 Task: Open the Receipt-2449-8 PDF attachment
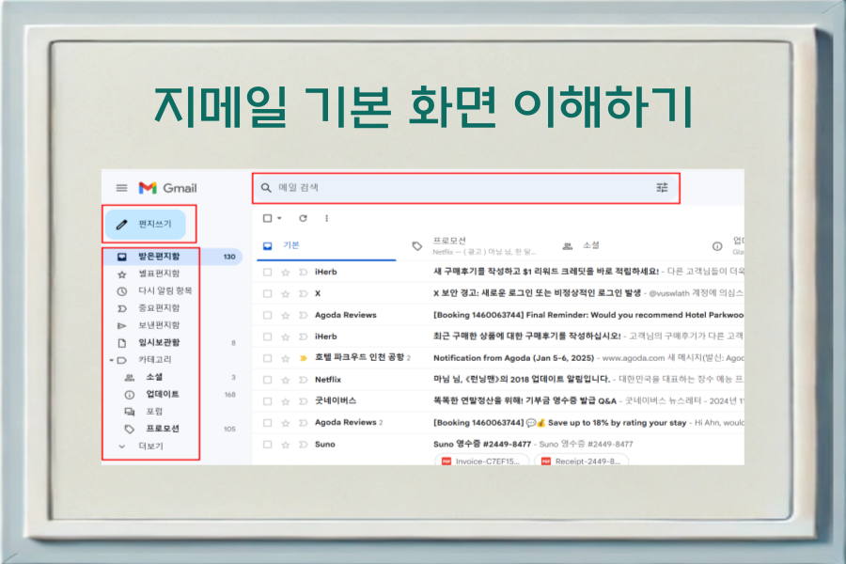tap(581, 461)
